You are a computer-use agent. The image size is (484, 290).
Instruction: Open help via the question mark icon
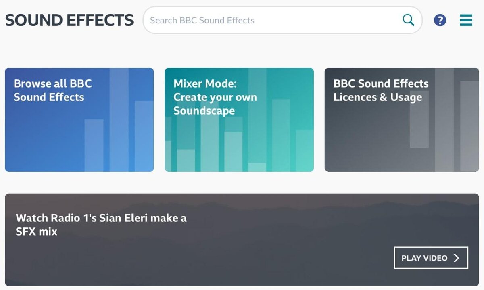[x=440, y=20]
